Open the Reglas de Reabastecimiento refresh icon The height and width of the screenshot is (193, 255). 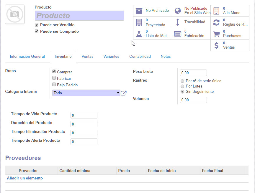216,22
